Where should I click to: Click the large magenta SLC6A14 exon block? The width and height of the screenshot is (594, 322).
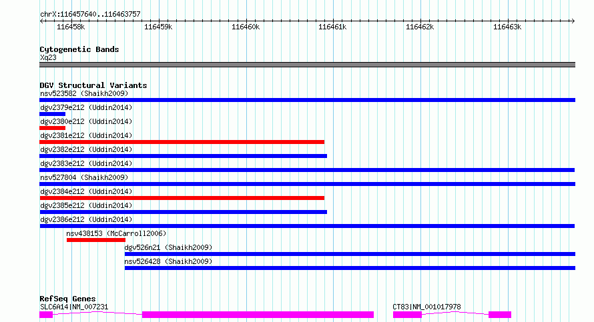click(258, 315)
